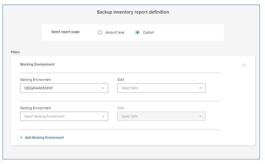Screen dimensions: 265x164
Task: Click the Filters heading
Action: coord(15,52)
